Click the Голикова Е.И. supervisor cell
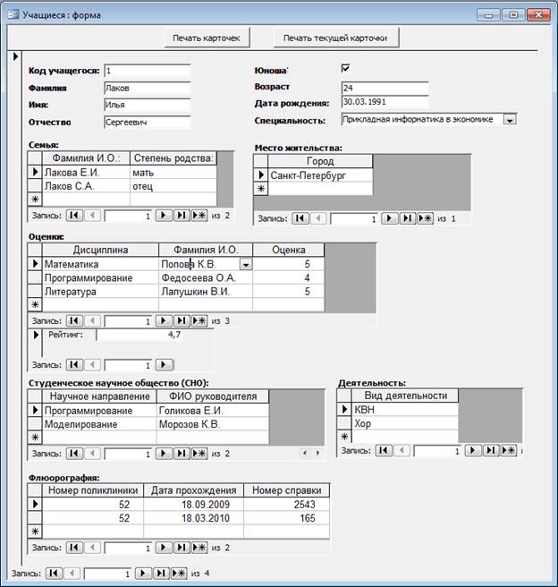558x587 pixels. (x=213, y=411)
